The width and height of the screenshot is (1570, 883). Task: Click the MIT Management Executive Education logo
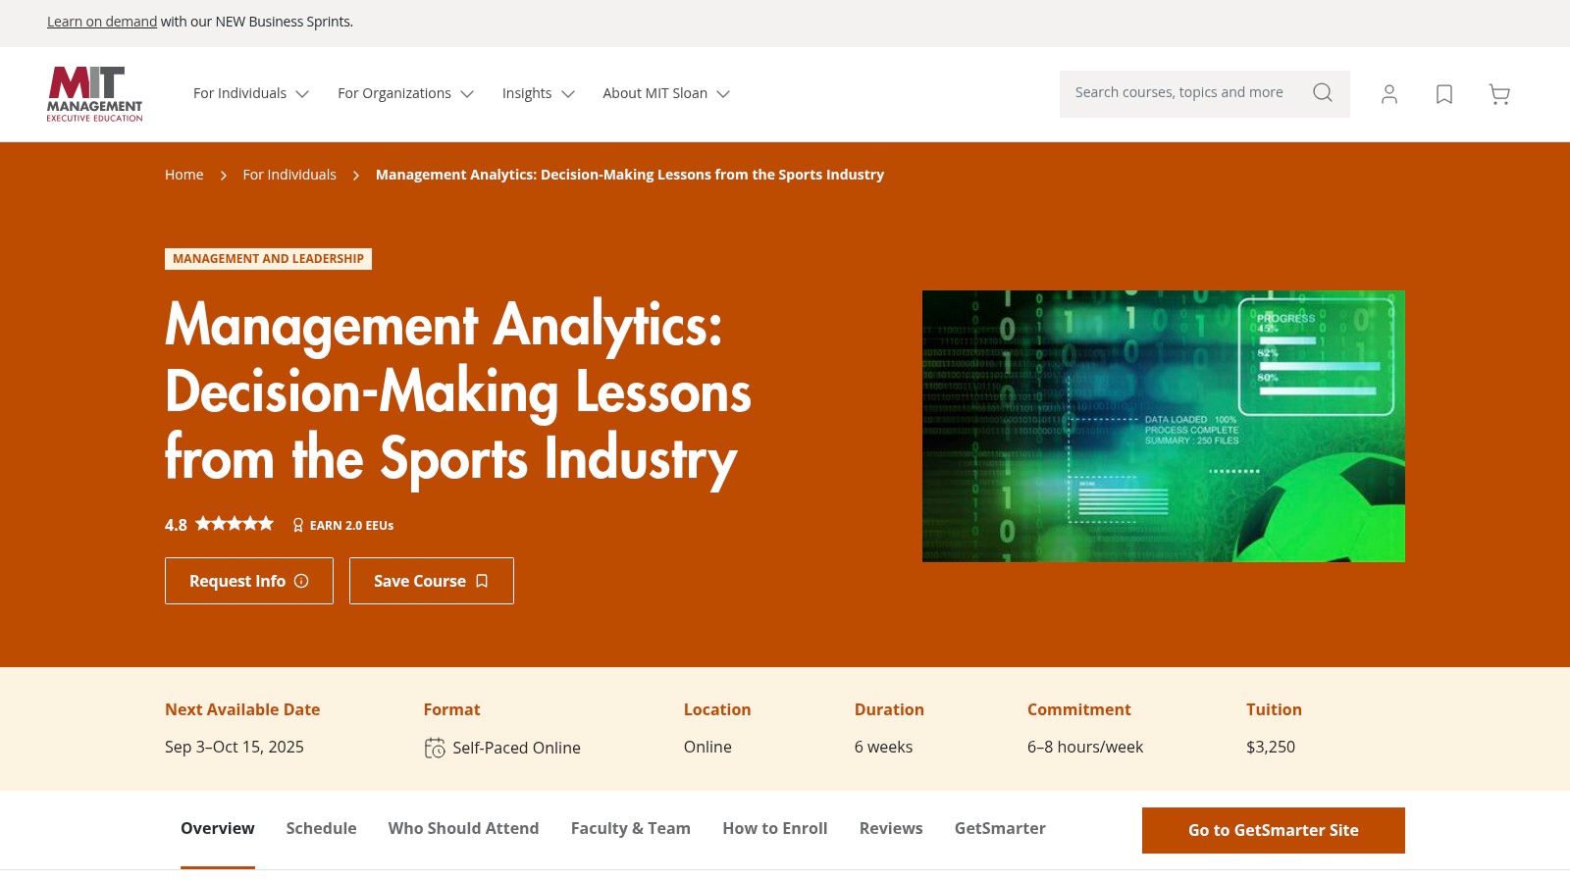point(94,94)
